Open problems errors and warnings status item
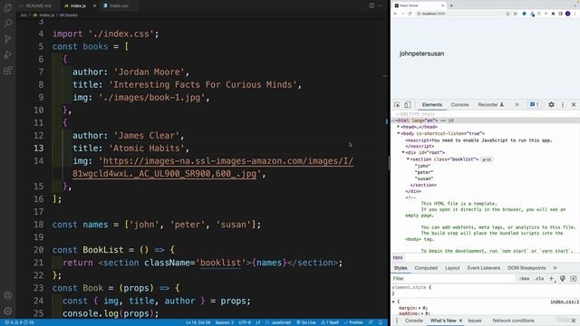 click(19, 322)
